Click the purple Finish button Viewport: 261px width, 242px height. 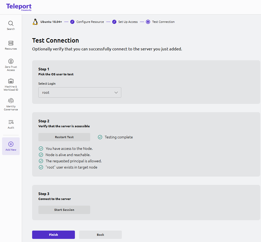[x=53, y=235]
